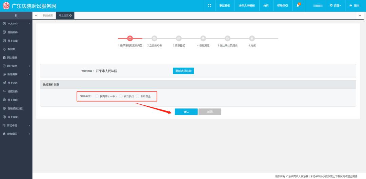Image resolution: width=366 pixels, height=179 pixels.
Task: Click the 律师相关 person icon
Action: pos(4,134)
